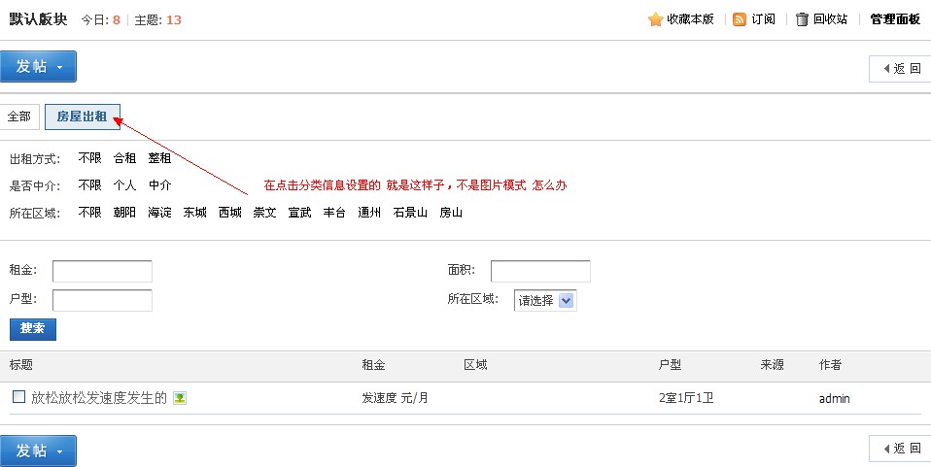The height and width of the screenshot is (467, 931).
Task: Filter rental type by 合租
Action: pyautogui.click(x=124, y=158)
